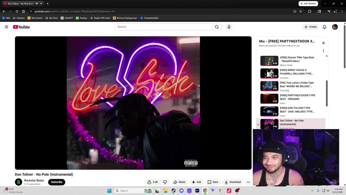Screen dimensions: 346x195
Task: Click the browser address bar URL
Action: pos(74,11)
